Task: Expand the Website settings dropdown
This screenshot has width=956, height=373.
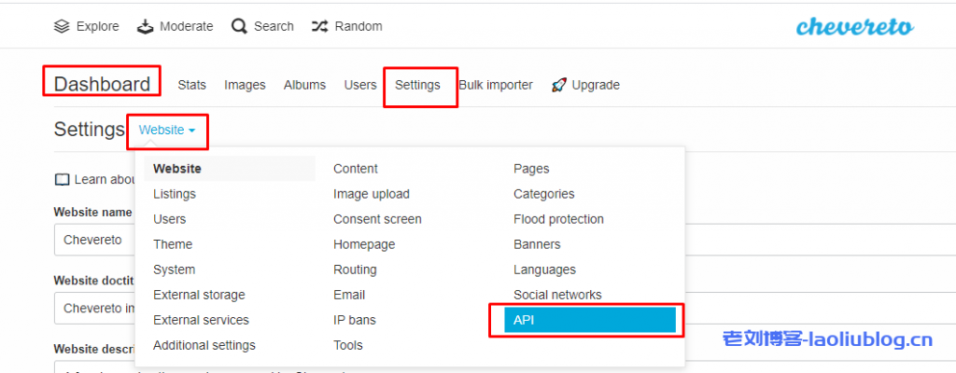Action: click(x=167, y=131)
